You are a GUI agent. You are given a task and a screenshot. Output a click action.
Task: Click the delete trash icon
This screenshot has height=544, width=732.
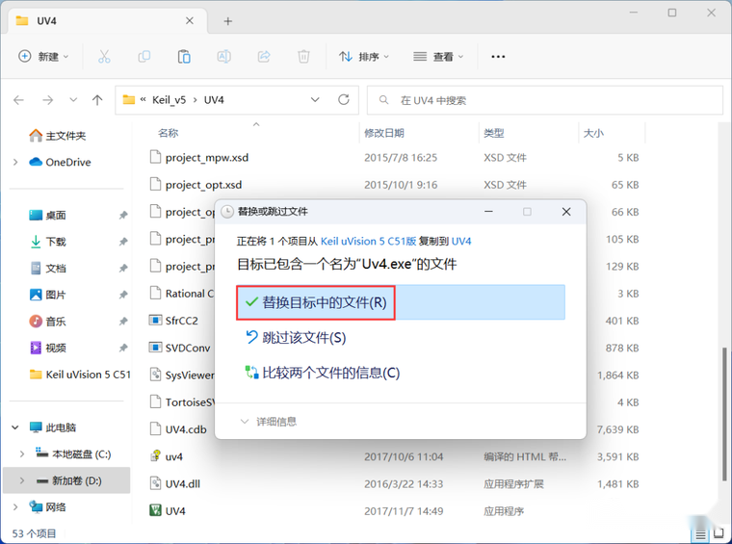coord(303,57)
